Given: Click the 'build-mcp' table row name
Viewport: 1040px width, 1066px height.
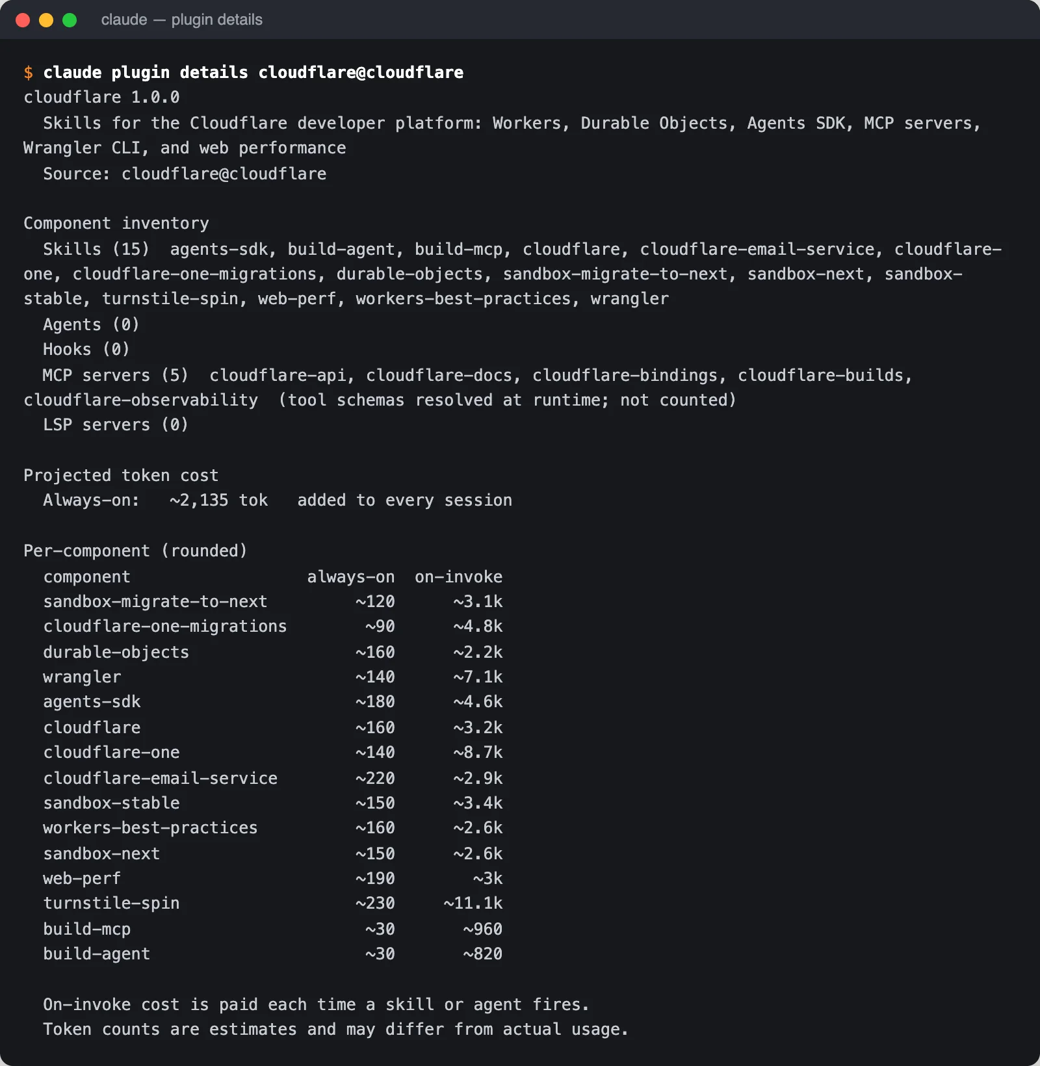Looking at the screenshot, I should pyautogui.click(x=87, y=929).
